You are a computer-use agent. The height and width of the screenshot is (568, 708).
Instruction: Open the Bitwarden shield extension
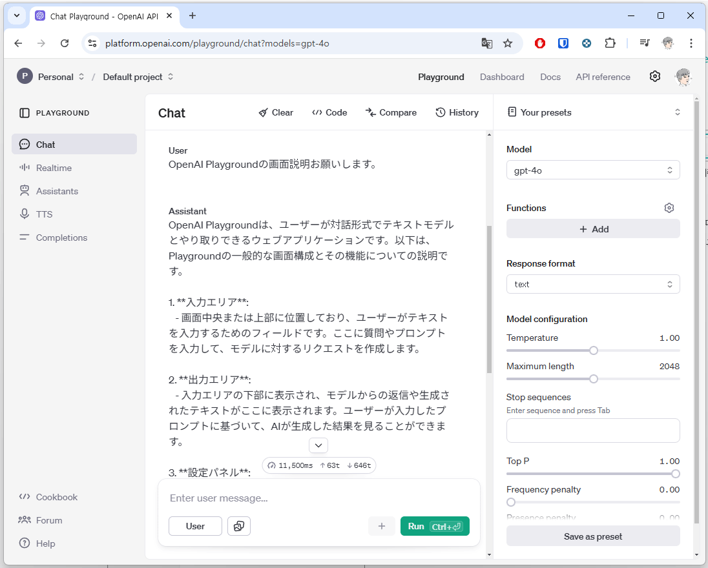(563, 43)
